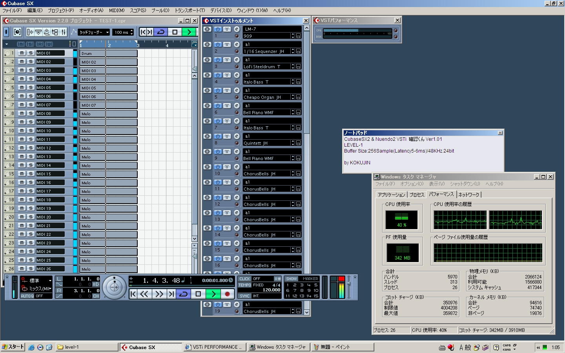The width and height of the screenshot is (565, 353).
Task: Open the トランスポート menu
Action: tap(190, 11)
